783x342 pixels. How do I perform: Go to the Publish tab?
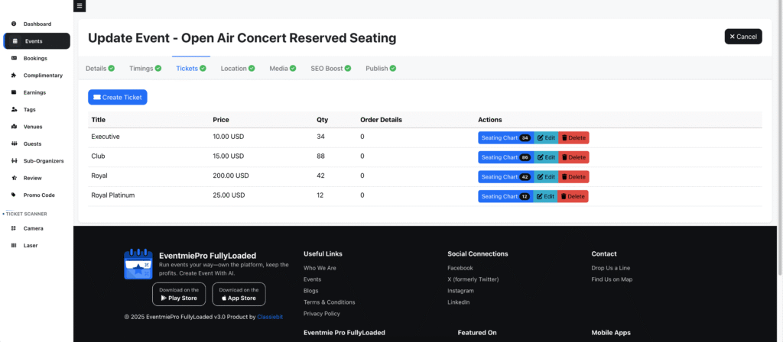click(380, 69)
